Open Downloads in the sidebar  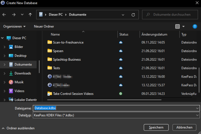[x=23, y=73]
